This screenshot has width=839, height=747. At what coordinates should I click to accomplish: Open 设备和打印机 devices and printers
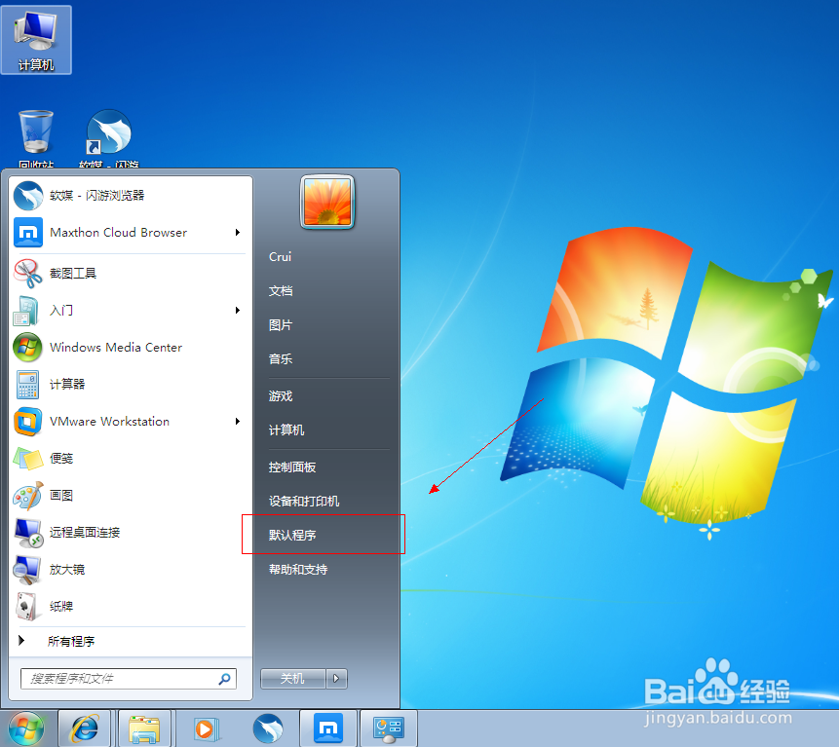pyautogui.click(x=304, y=502)
